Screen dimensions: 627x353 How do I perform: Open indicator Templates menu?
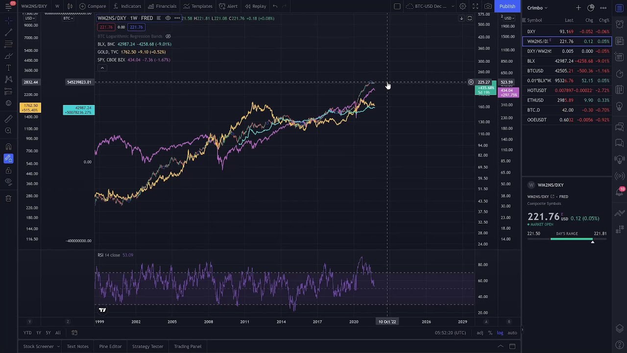coord(198,6)
